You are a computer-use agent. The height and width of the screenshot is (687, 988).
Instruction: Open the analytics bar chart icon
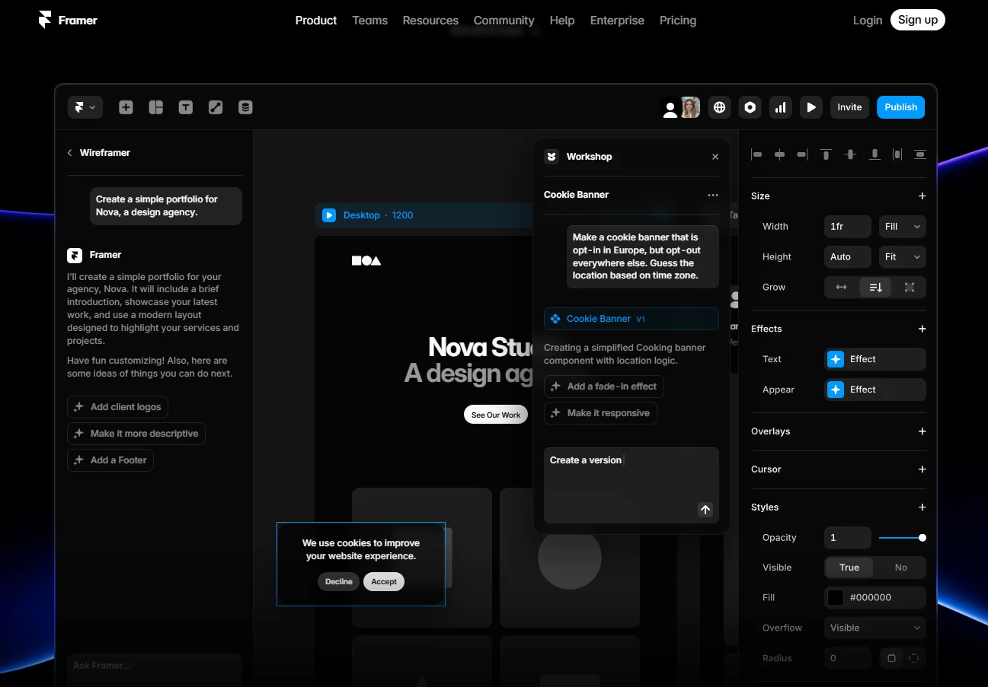pos(780,107)
